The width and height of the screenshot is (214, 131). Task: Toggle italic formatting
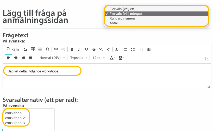coord(79,49)
